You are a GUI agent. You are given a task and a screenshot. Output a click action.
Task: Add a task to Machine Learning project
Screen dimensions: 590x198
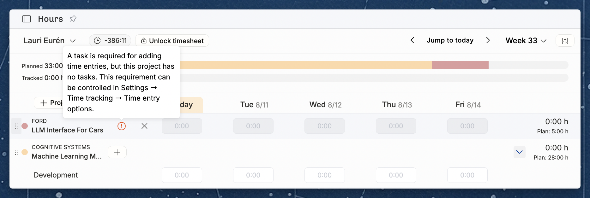[117, 152]
